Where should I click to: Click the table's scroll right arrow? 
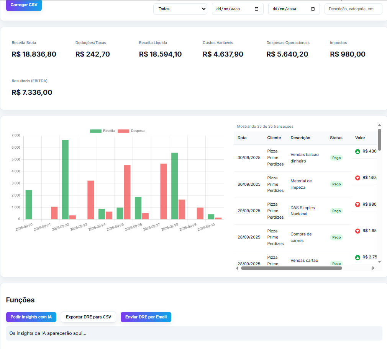tap(373, 268)
